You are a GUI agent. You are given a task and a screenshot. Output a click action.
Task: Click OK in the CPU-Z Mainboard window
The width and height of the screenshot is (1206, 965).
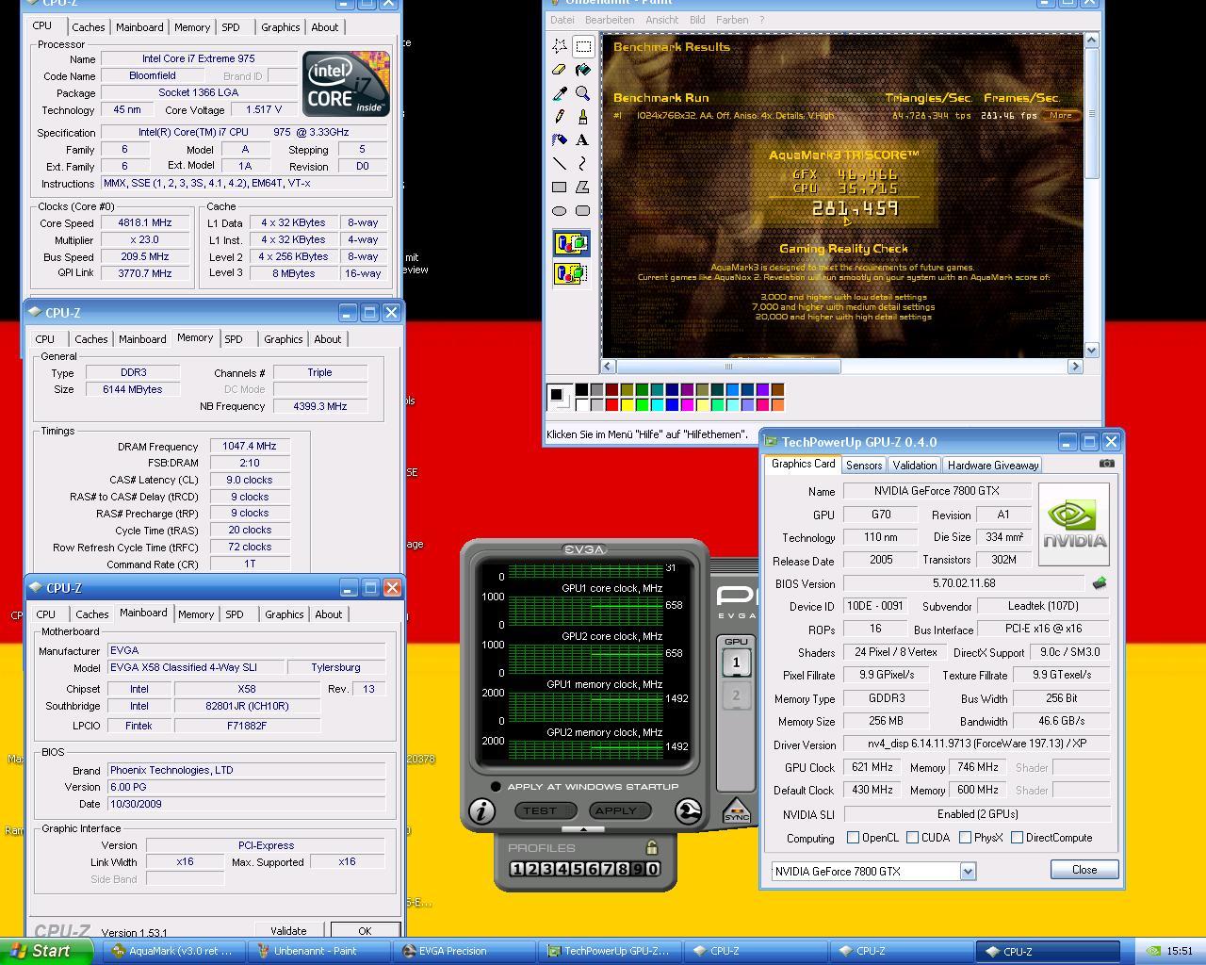(365, 930)
